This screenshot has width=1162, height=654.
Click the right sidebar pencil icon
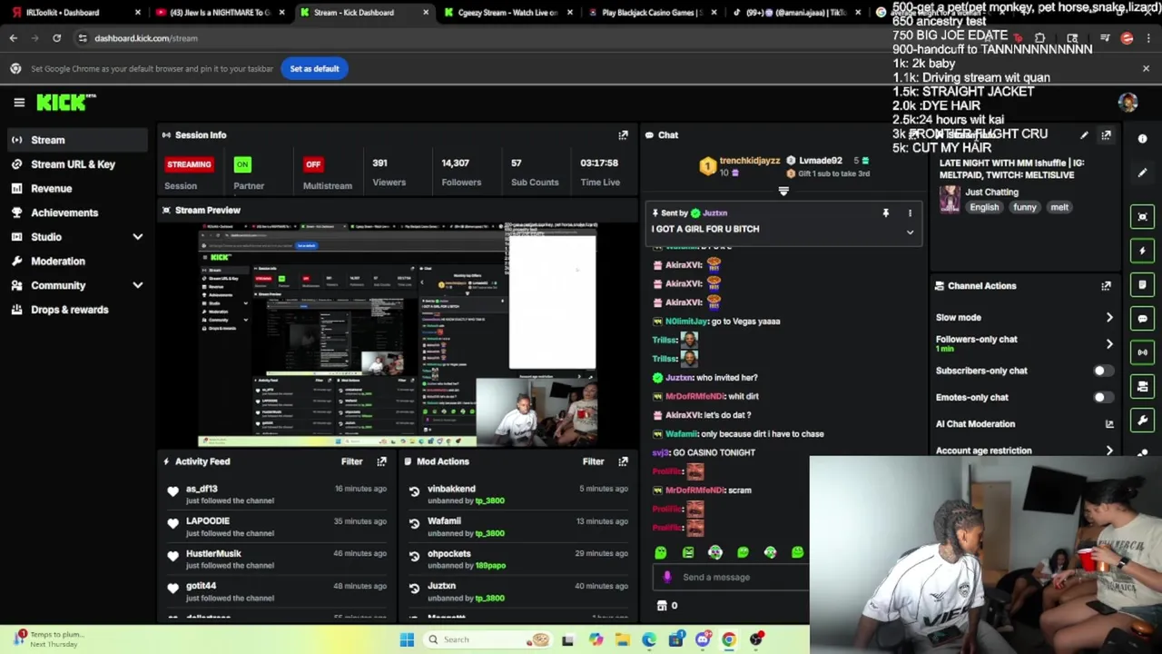(1143, 173)
